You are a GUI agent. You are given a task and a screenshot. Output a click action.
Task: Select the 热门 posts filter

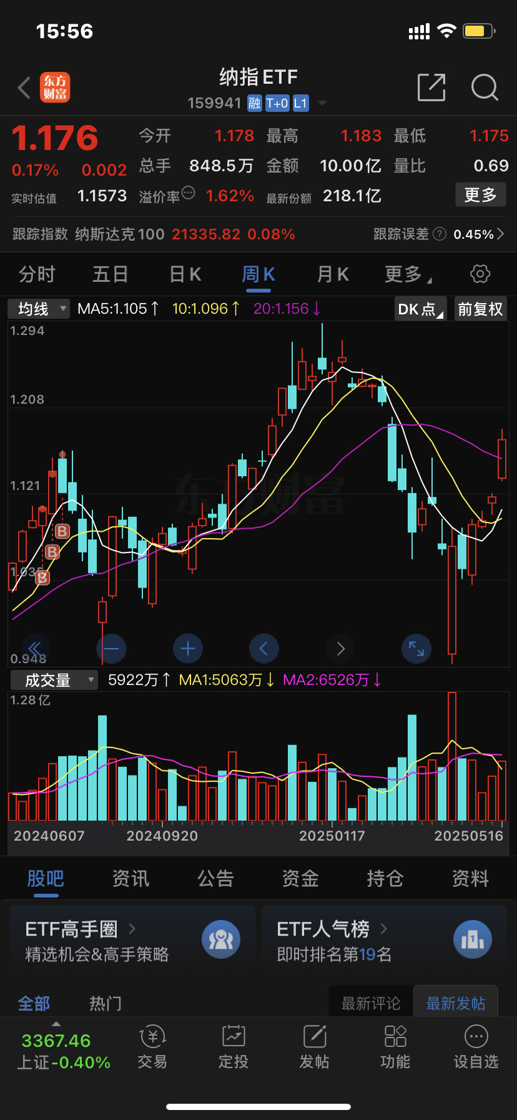tap(106, 1004)
